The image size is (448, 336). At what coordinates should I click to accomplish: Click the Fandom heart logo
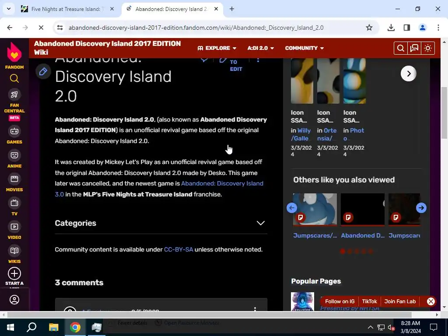[x=14, y=52]
